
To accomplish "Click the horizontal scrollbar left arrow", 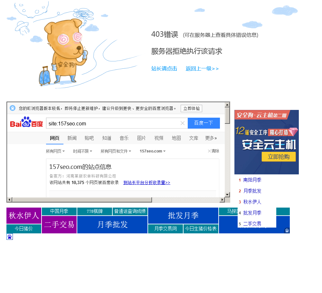I will [x=9, y=200].
